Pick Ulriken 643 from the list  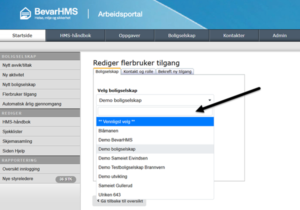111,194
